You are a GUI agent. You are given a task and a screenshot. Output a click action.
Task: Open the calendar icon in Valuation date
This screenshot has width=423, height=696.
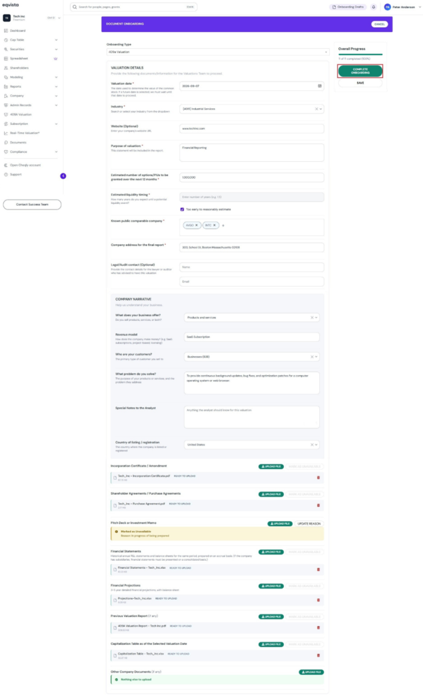click(x=320, y=86)
